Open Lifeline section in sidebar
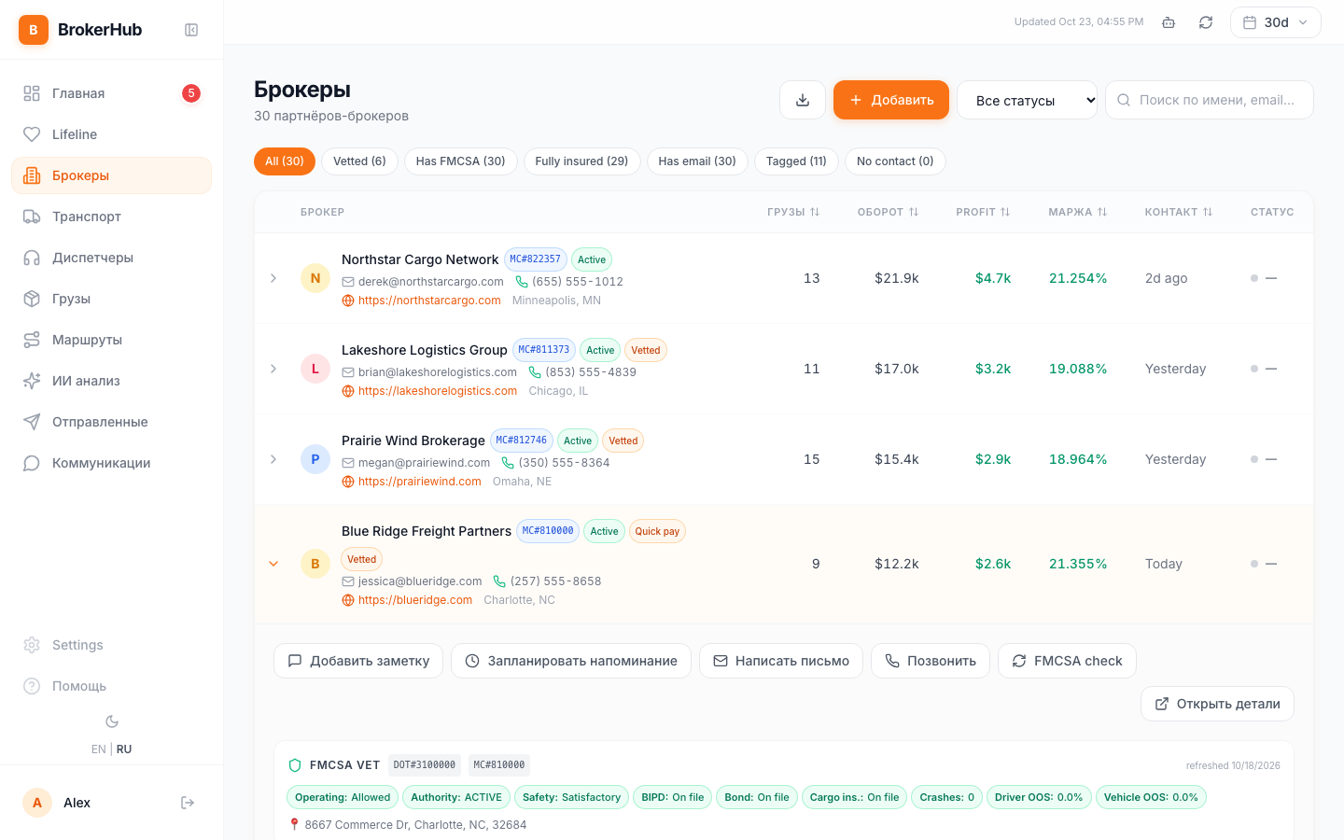The image size is (1344, 840). pyautogui.click(x=112, y=134)
